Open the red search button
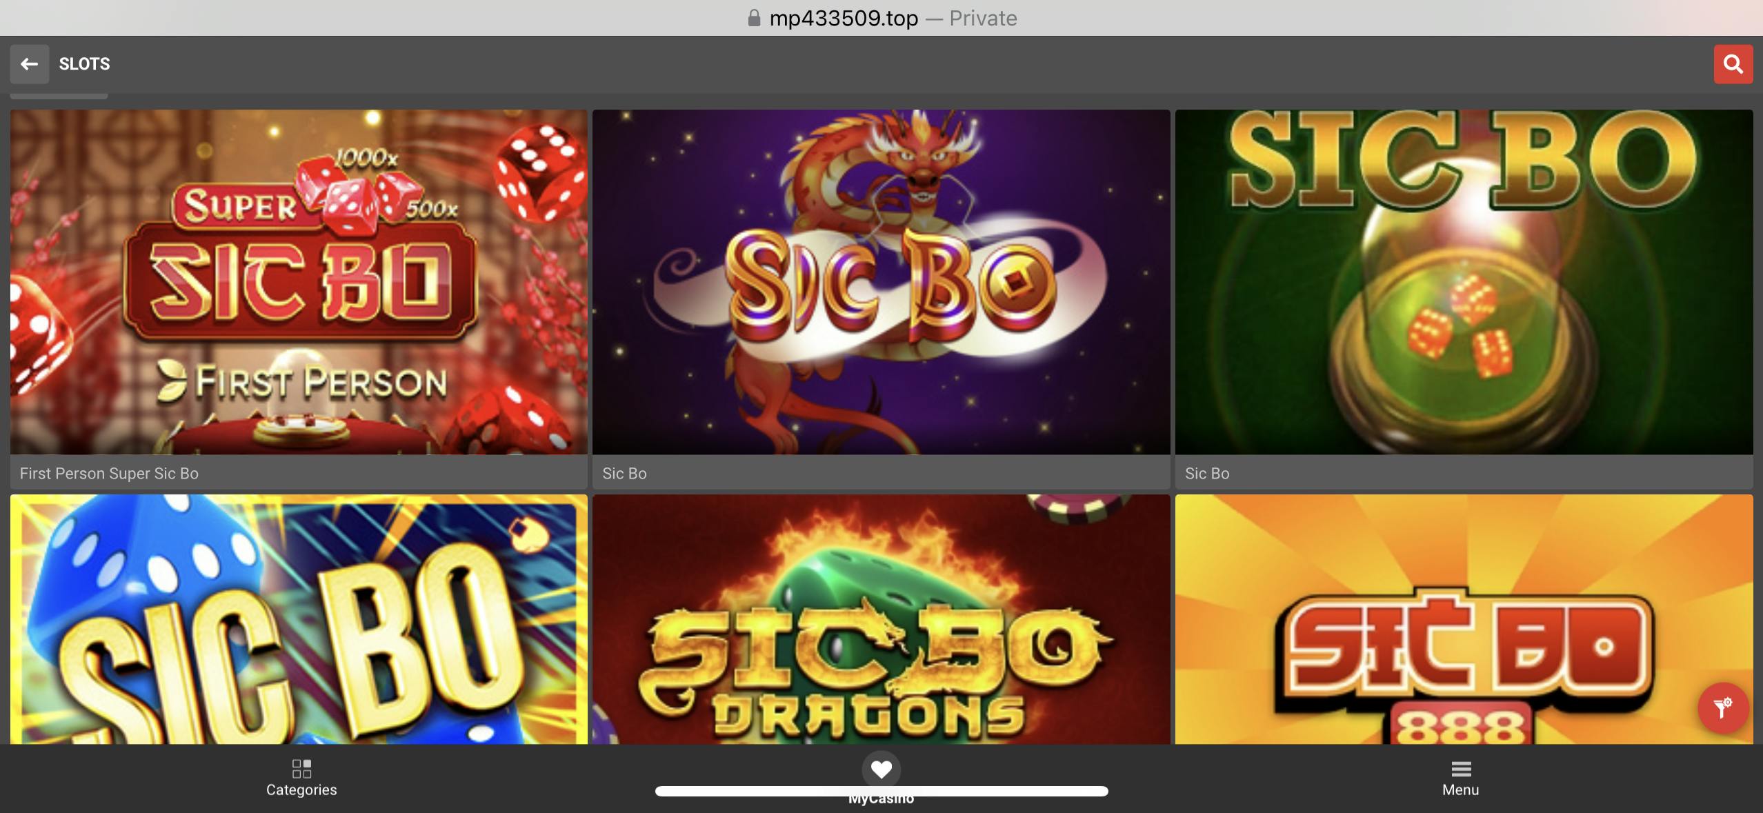 point(1733,64)
